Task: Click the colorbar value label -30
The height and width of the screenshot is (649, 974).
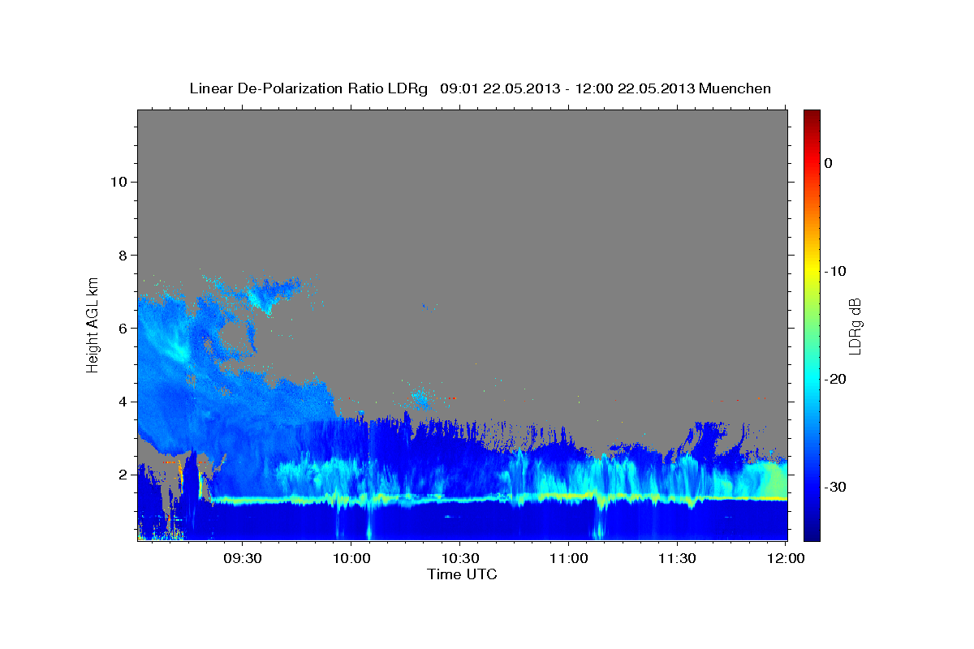Action: point(835,487)
